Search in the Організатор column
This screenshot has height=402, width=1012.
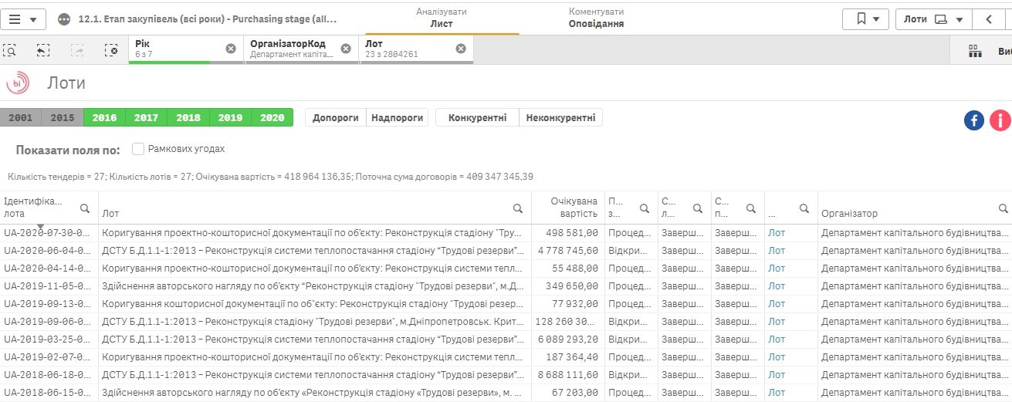pyautogui.click(x=1003, y=209)
